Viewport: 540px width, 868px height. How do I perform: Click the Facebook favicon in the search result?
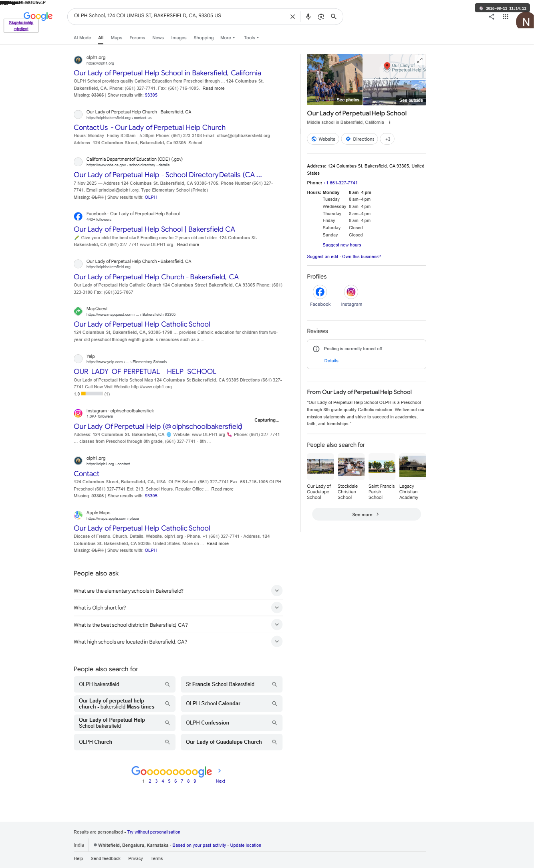coord(78,216)
